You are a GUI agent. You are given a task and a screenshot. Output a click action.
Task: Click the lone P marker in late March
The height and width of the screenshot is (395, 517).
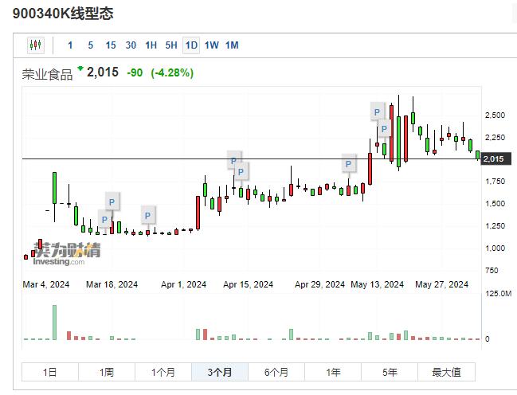click(x=148, y=214)
